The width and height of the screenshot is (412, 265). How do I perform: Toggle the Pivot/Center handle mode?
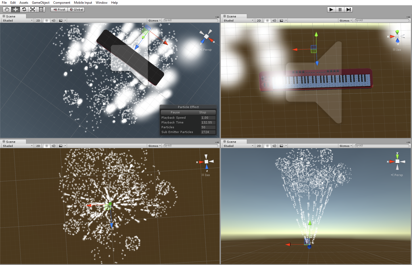[59, 10]
